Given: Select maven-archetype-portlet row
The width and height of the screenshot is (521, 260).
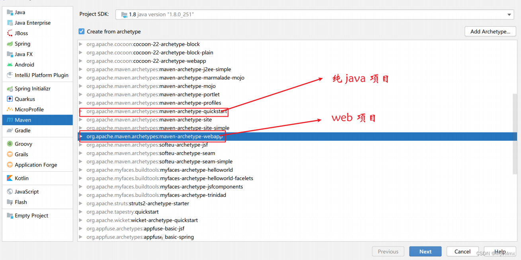Looking at the screenshot, I should coord(297,94).
